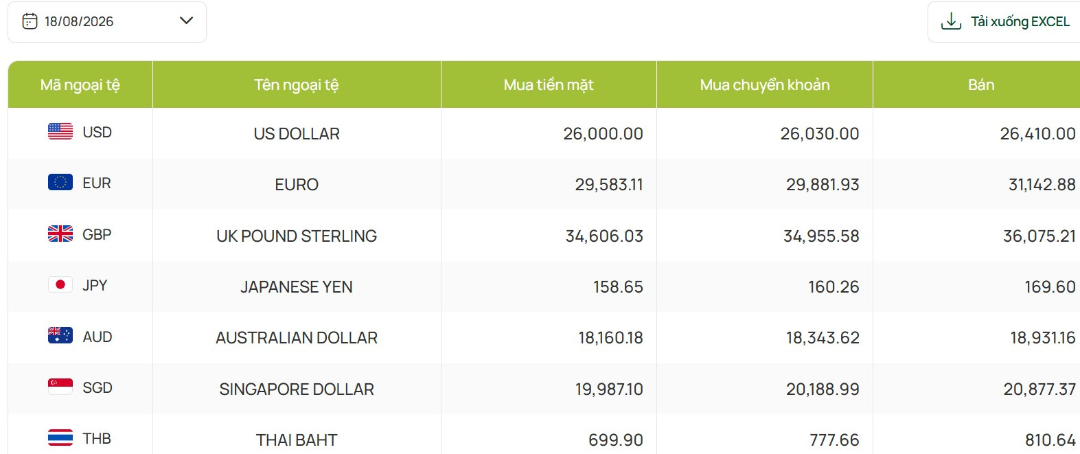Click the Bán column header
This screenshot has height=454, width=1080.
pos(980,84)
